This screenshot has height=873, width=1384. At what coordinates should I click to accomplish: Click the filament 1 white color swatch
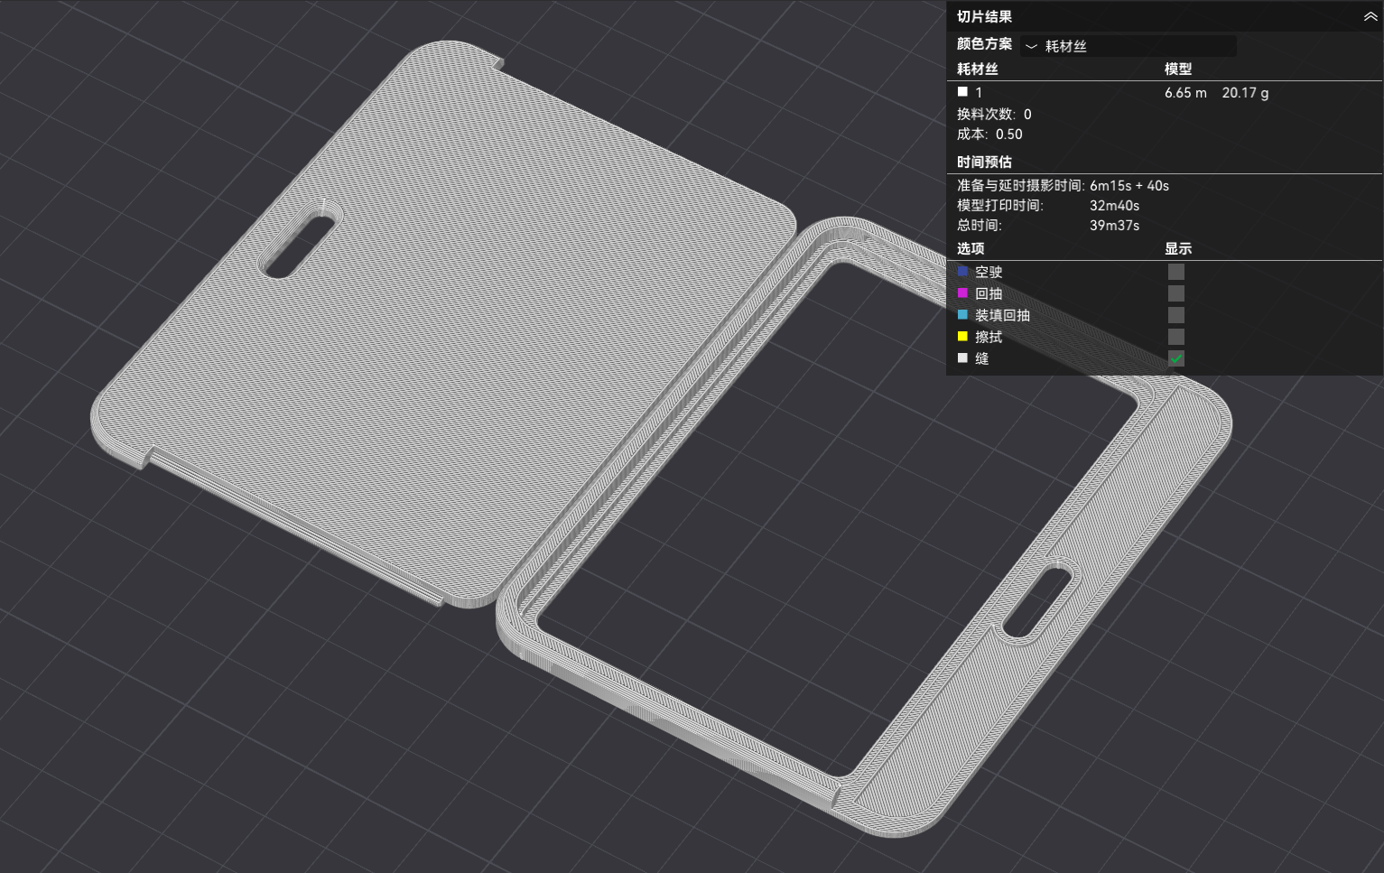pos(962,92)
